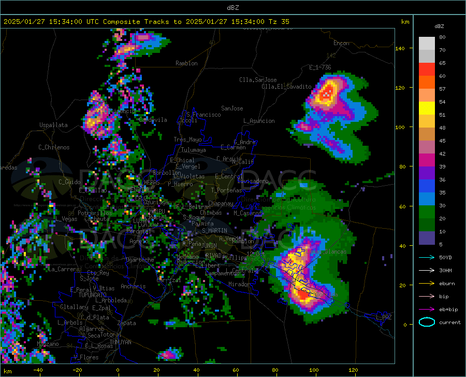Viewport: 466px width, 377px height.
Task: Click the dBZ title at the top
Action: click(232, 8)
